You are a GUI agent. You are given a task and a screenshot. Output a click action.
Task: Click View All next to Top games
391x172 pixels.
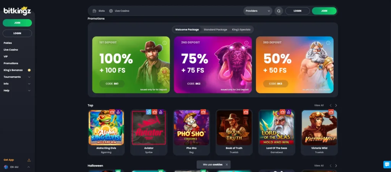(x=319, y=105)
